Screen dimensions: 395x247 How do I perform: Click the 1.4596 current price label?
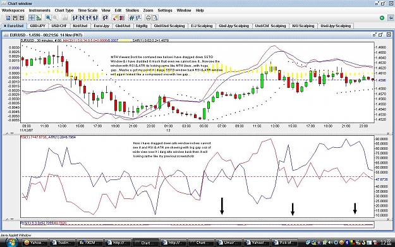click(380, 80)
